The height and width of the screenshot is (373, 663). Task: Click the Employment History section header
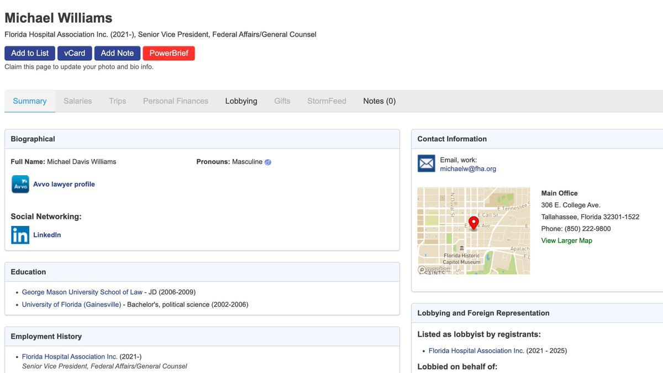(x=202, y=337)
